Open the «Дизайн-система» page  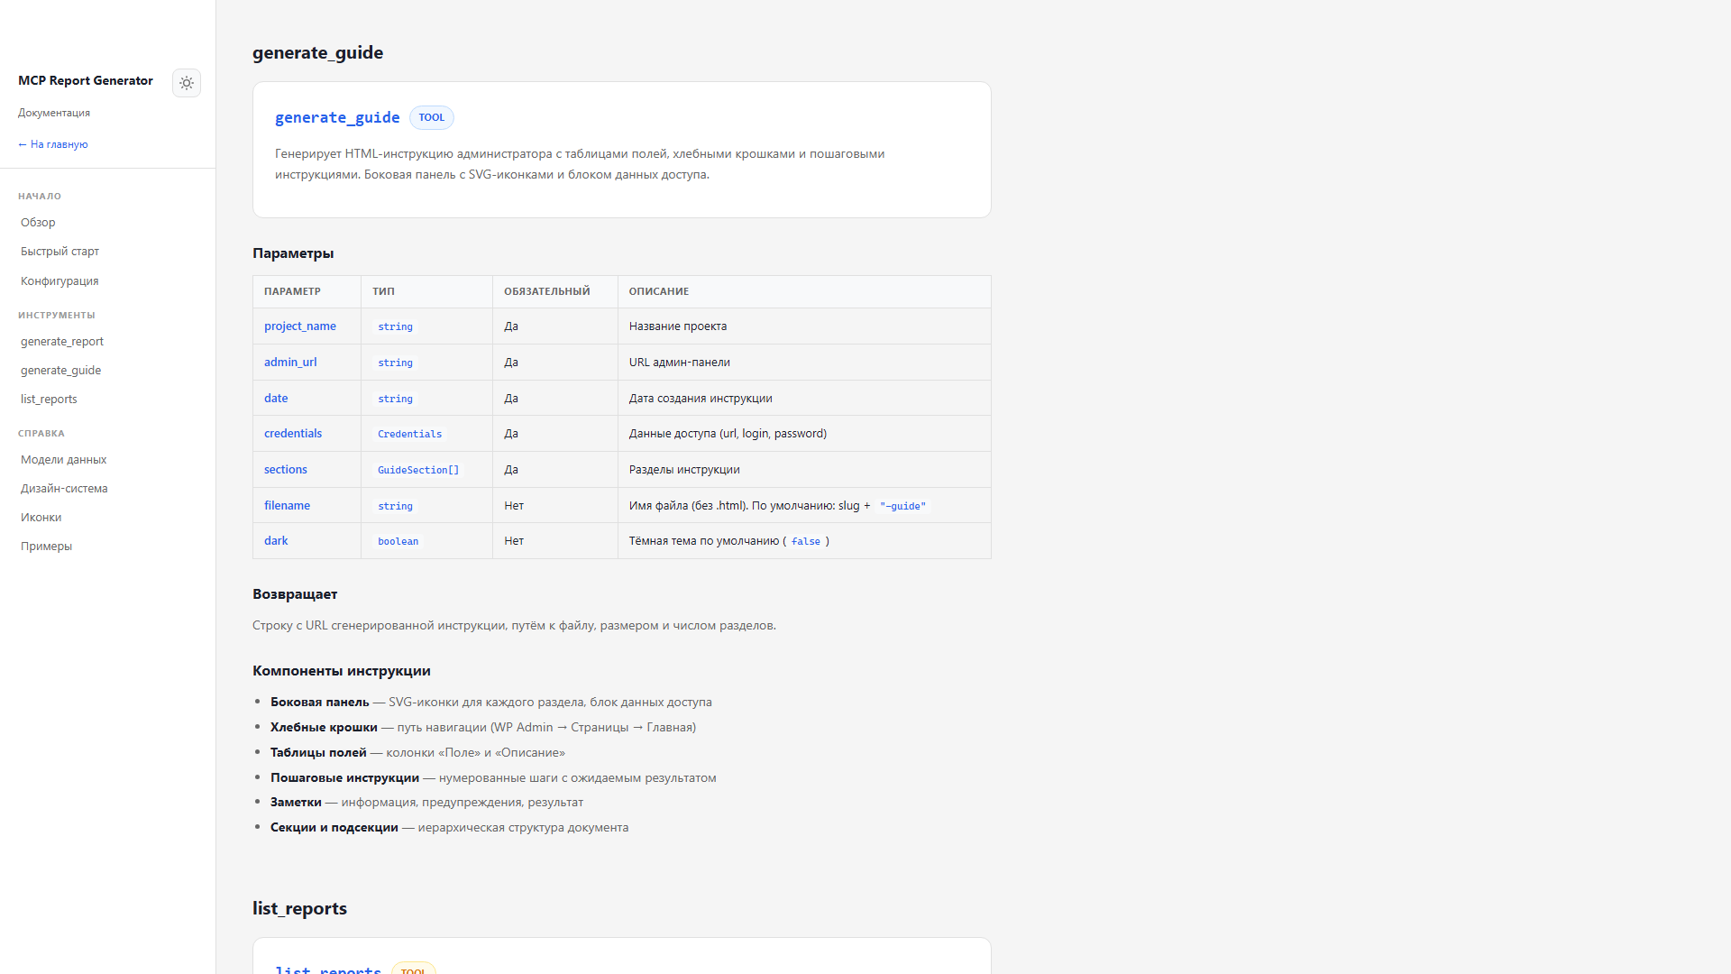click(64, 488)
